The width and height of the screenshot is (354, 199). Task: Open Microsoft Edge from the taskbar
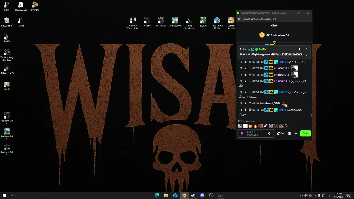pyautogui.click(x=157, y=195)
